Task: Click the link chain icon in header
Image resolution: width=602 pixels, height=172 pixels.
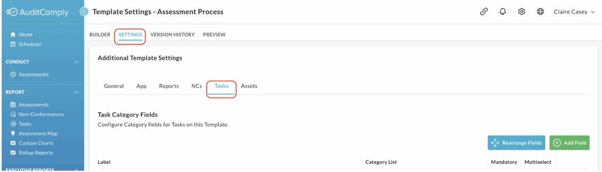Action: 484,12
